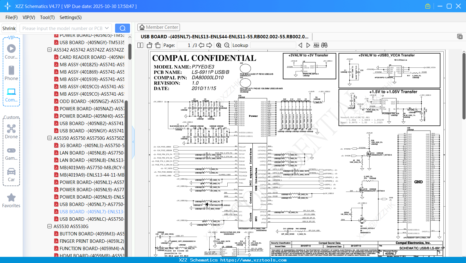The width and height of the screenshot is (466, 263).
Task: Open Favorites star in sidebar
Action: pyautogui.click(x=11, y=200)
